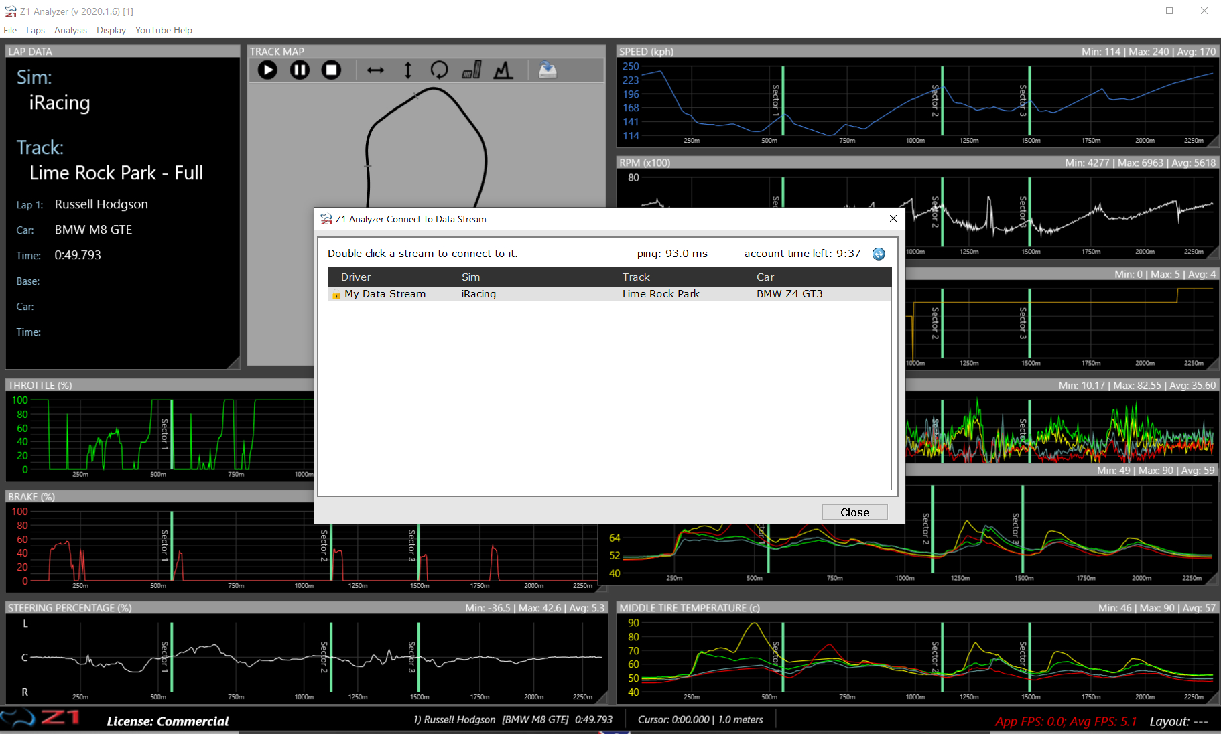Click the Sector 1 marker in the Speed graph
1221x734 pixels.
tap(782, 100)
